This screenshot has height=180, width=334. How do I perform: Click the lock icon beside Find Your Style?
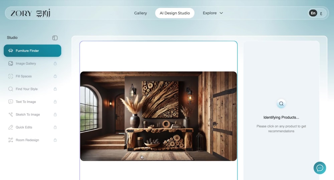pos(55,89)
